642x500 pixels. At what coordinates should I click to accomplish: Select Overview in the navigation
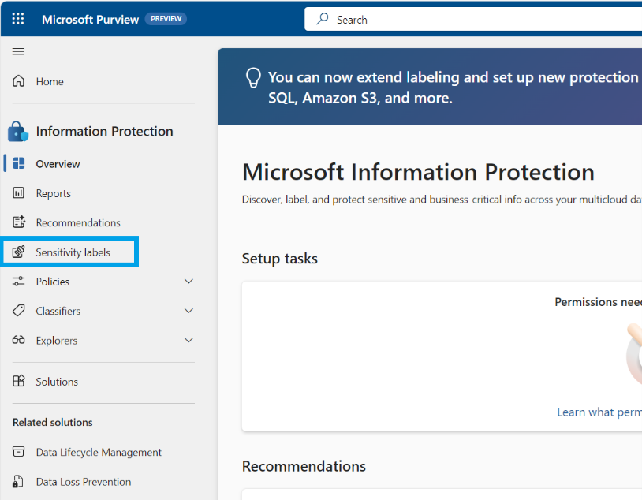tap(58, 164)
